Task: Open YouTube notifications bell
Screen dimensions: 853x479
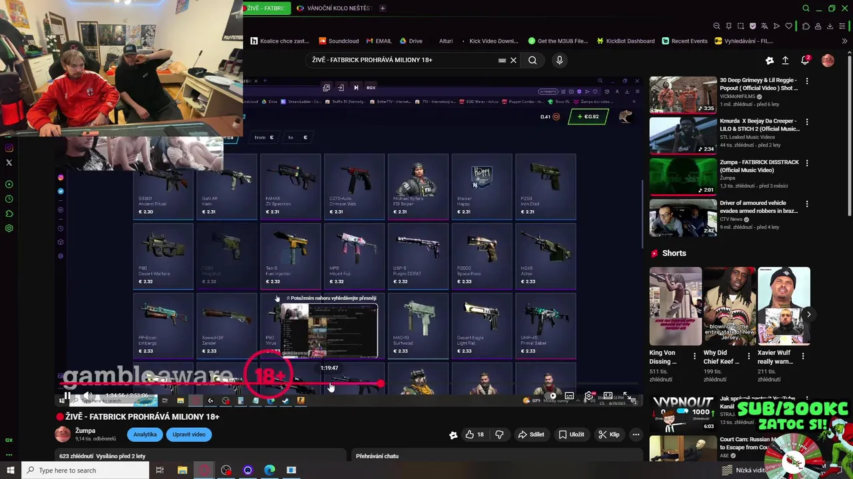Action: [x=805, y=60]
